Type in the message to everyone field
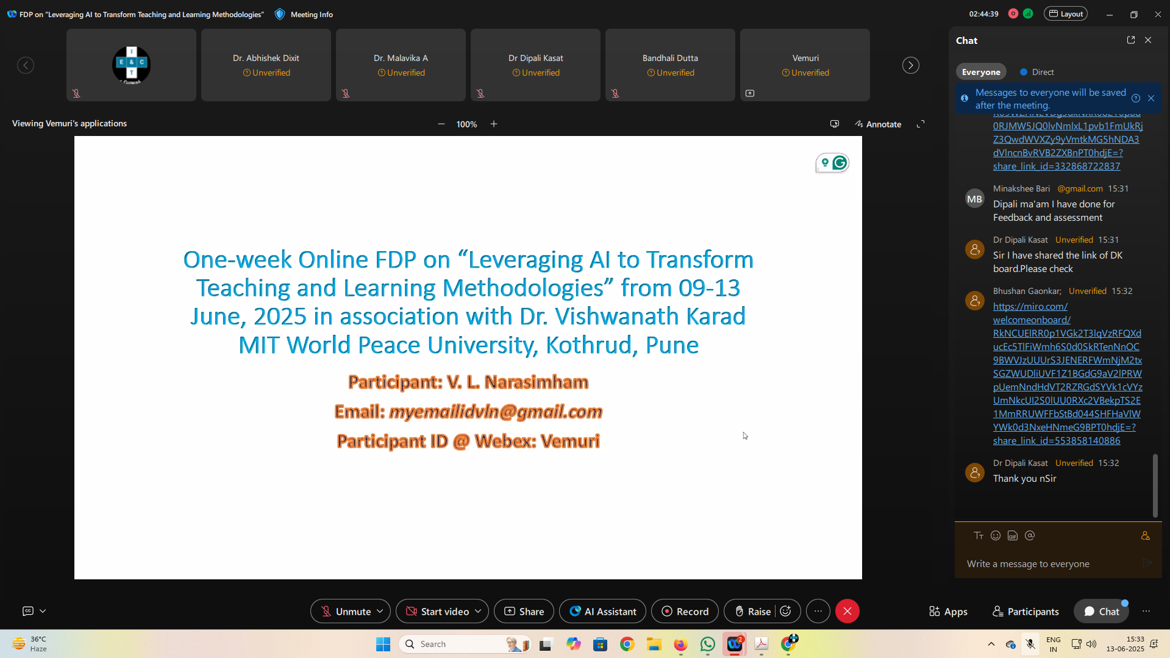Image resolution: width=1170 pixels, height=658 pixels. pyautogui.click(x=1049, y=563)
